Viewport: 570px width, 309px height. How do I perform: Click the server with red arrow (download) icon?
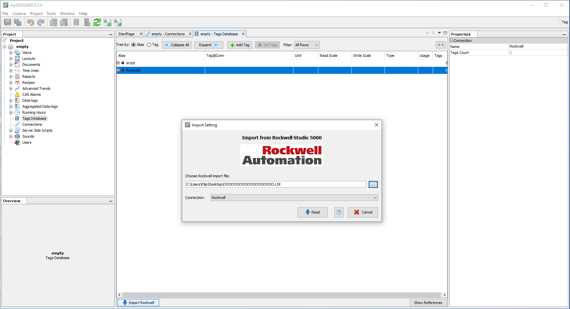coord(64,22)
